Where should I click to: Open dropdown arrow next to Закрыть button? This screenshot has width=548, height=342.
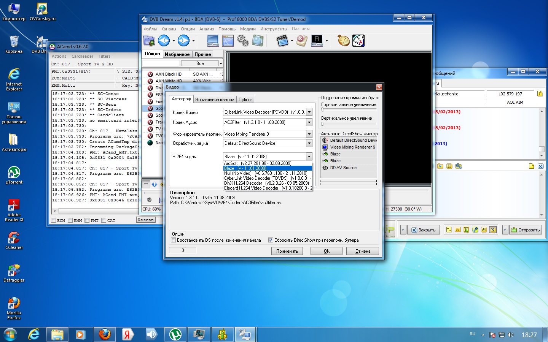point(403,230)
